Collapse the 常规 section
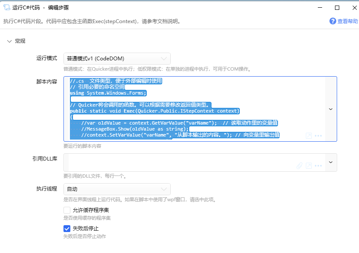Screen dimensions: 359x253 pyautogui.click(x=9, y=41)
